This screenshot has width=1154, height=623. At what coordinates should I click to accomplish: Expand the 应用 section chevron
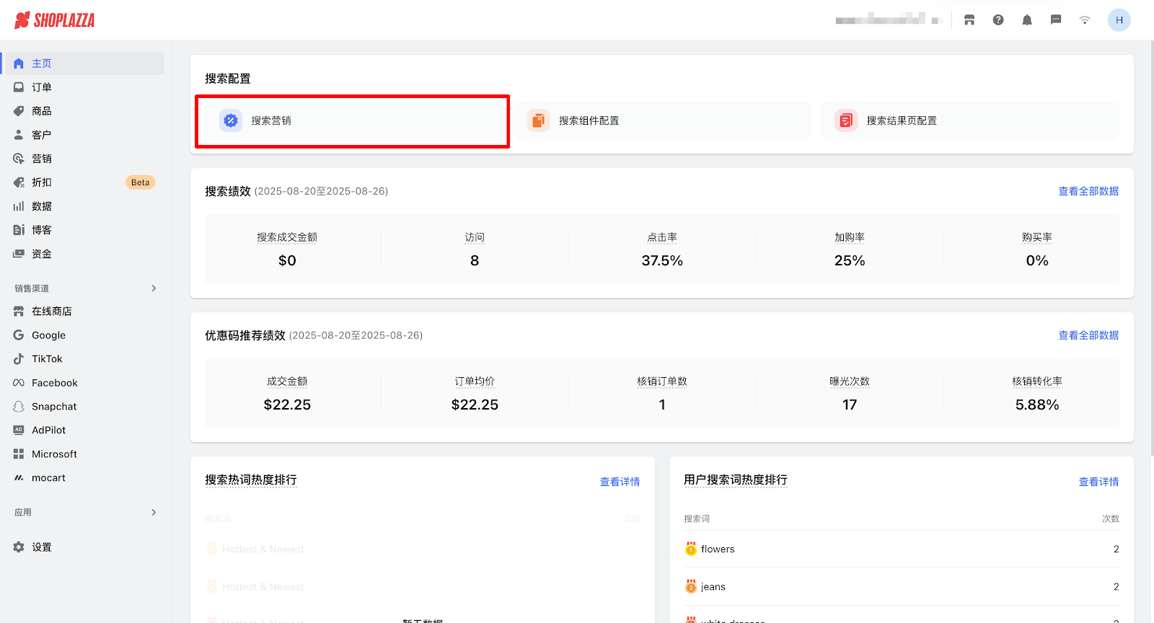(154, 513)
